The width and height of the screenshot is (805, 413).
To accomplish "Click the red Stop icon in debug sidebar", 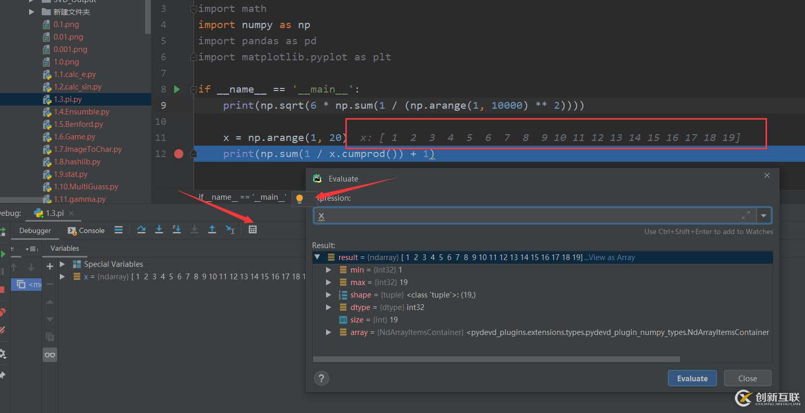I will pos(2,289).
